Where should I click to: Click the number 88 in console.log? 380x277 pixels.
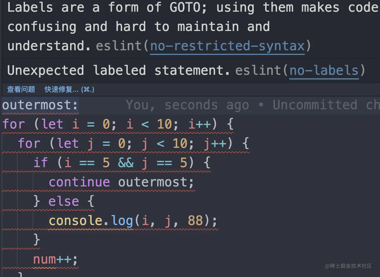(x=195, y=221)
